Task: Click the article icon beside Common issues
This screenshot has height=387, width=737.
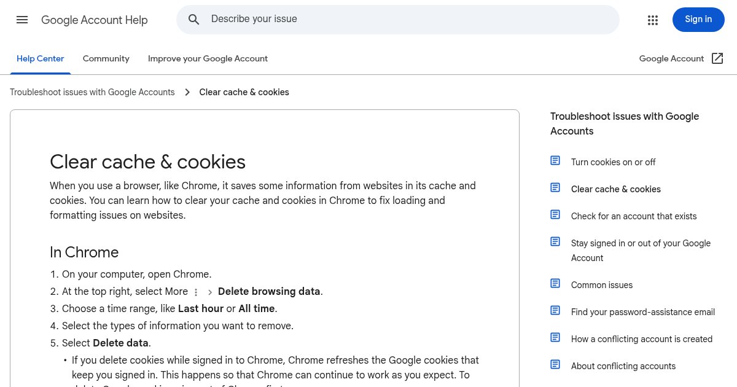Action: (555, 283)
